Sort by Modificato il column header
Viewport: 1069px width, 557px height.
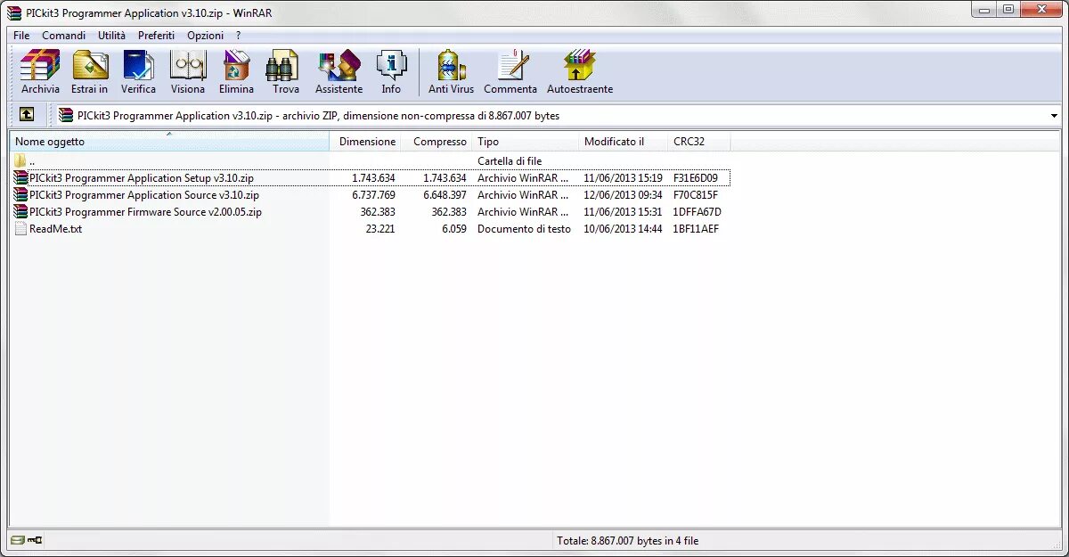(624, 142)
